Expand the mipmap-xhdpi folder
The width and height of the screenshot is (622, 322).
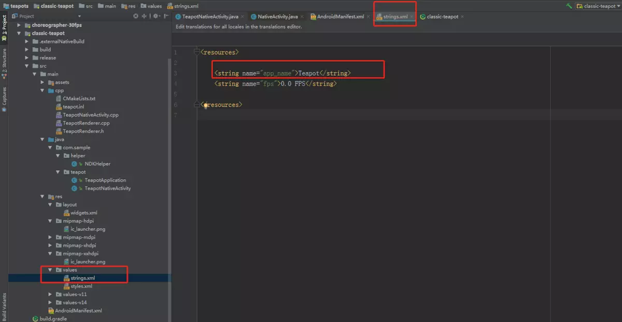point(50,245)
